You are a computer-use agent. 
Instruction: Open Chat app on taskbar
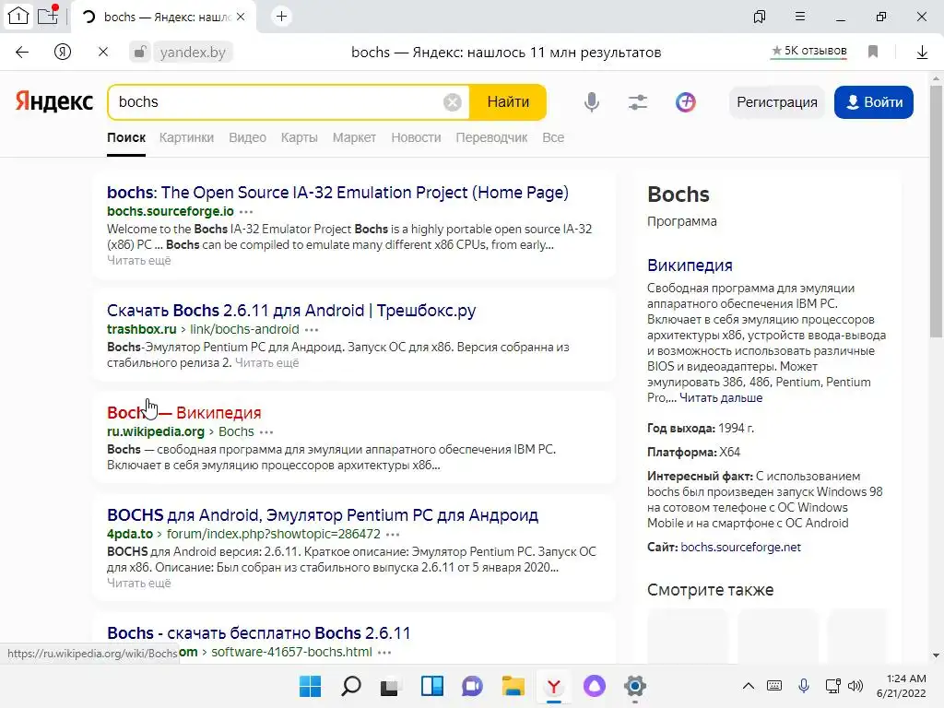(473, 686)
